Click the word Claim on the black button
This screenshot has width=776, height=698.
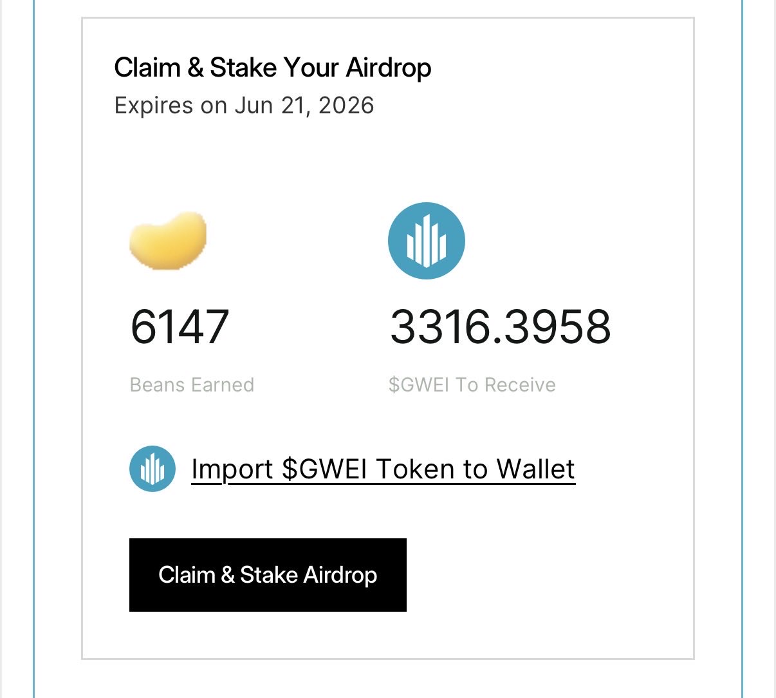click(187, 574)
